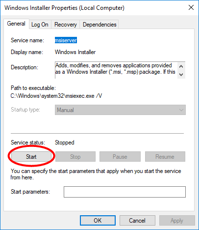The width and height of the screenshot is (199, 230).
Task: Click the greyed-out Resume button
Action: [165, 157]
